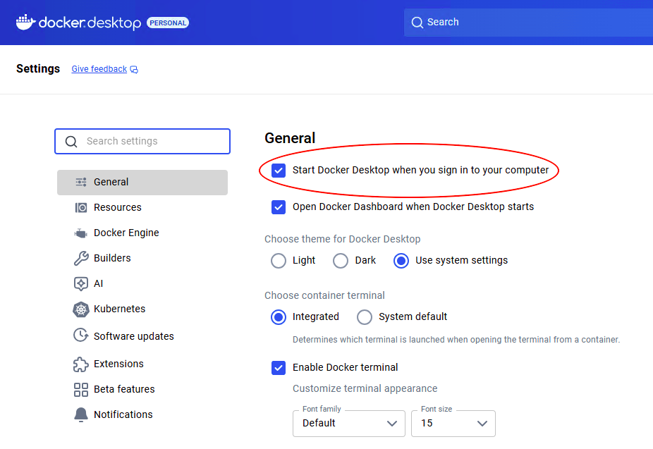The width and height of the screenshot is (653, 449).
Task: Open Software updates settings
Action: tap(142, 336)
